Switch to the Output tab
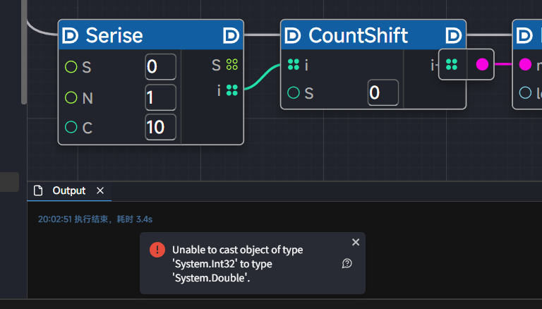 tap(68, 190)
